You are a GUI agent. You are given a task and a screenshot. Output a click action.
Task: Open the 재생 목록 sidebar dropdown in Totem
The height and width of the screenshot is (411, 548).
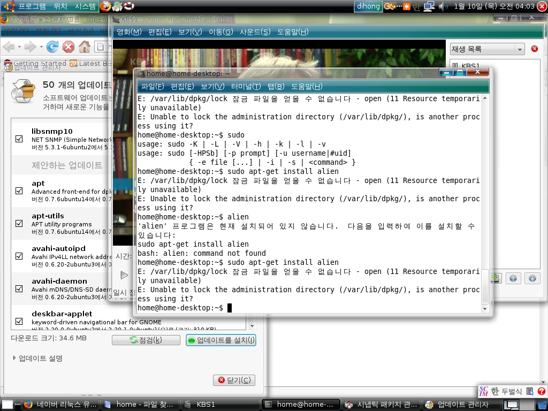tap(487, 49)
